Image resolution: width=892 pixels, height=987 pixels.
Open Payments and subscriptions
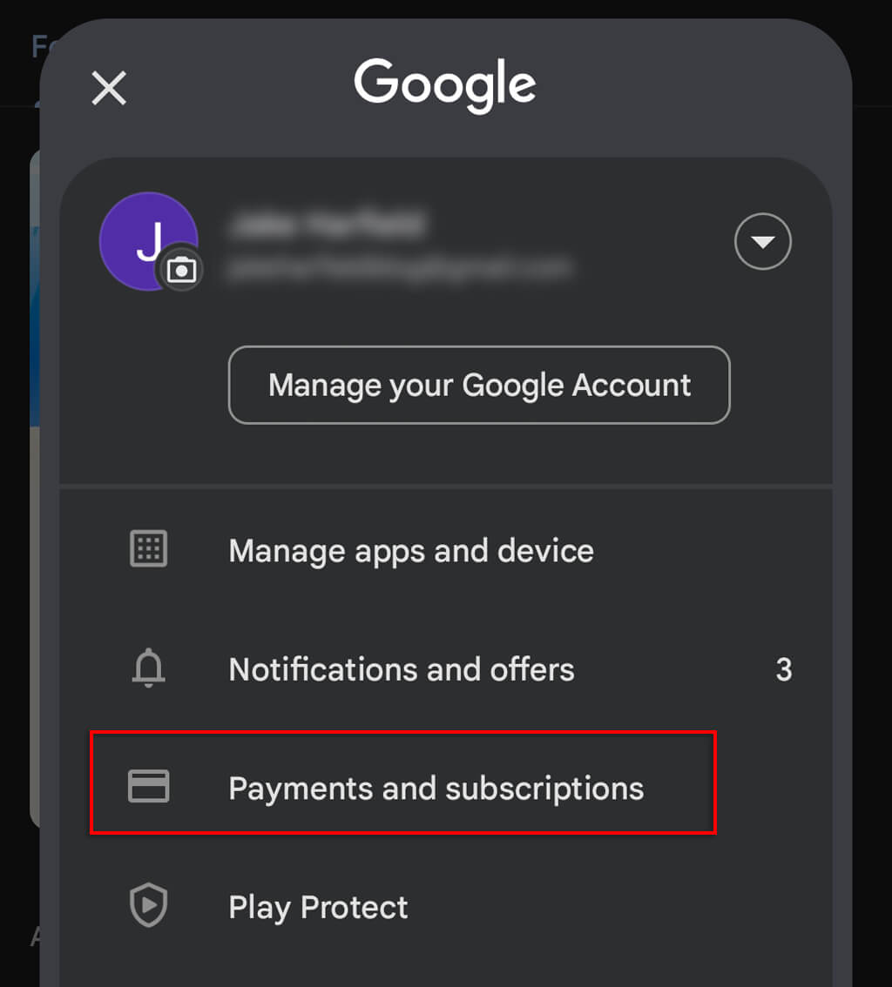tap(436, 788)
